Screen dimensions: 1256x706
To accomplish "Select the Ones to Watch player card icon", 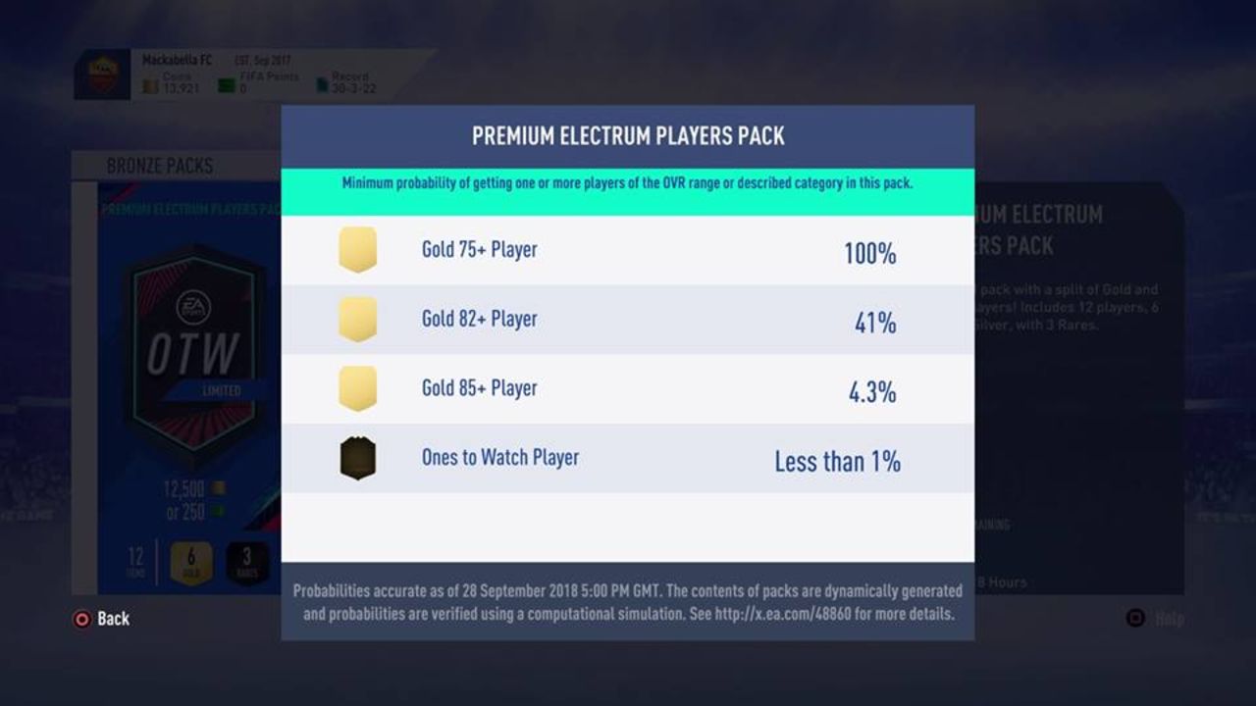I will point(355,457).
